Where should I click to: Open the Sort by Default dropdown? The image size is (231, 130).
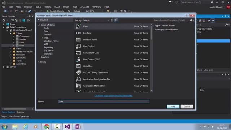[x=96, y=21]
